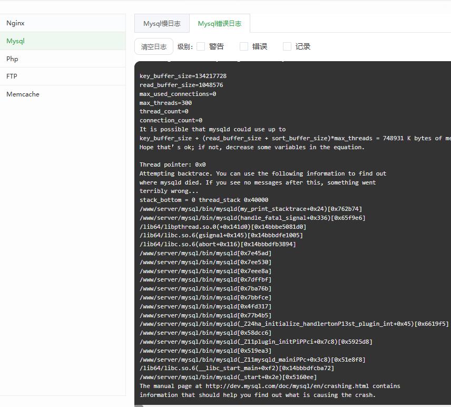Tick the 记录 level checkbox
The width and height of the screenshot is (451, 407).
click(287, 46)
